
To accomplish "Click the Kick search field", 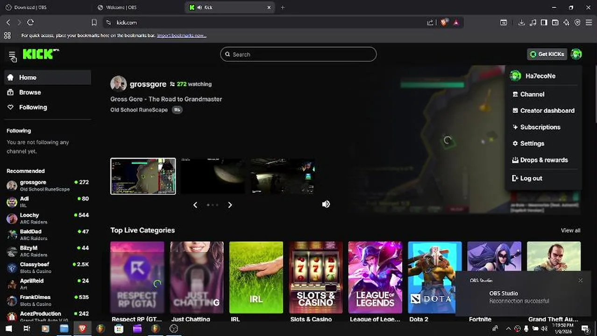I will point(298,54).
